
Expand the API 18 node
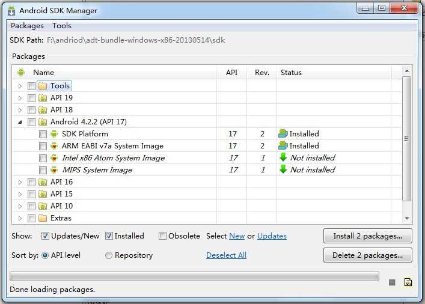pyautogui.click(x=20, y=110)
